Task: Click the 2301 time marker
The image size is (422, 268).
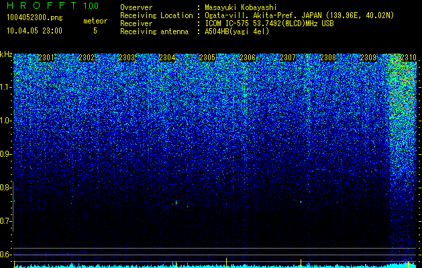Action: coord(46,58)
